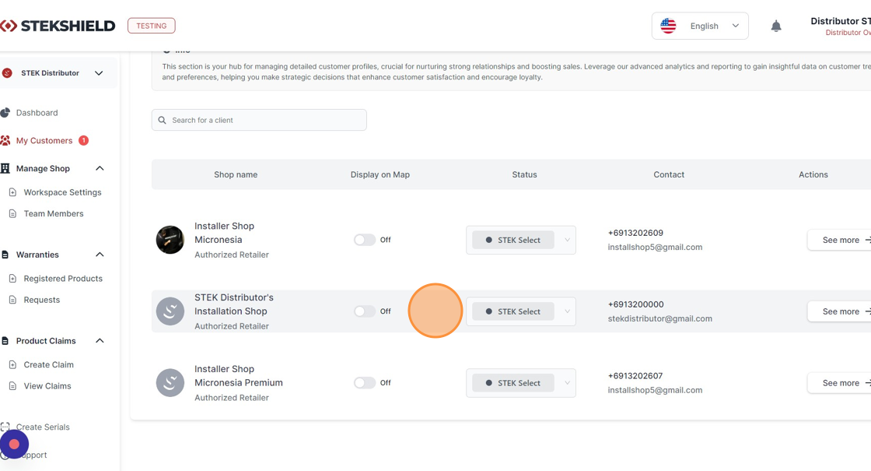871x471 pixels.
Task: Click the My Customers people icon
Action: pyautogui.click(x=5, y=141)
